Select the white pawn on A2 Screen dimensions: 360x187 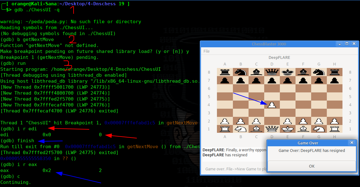(x=225, y=121)
